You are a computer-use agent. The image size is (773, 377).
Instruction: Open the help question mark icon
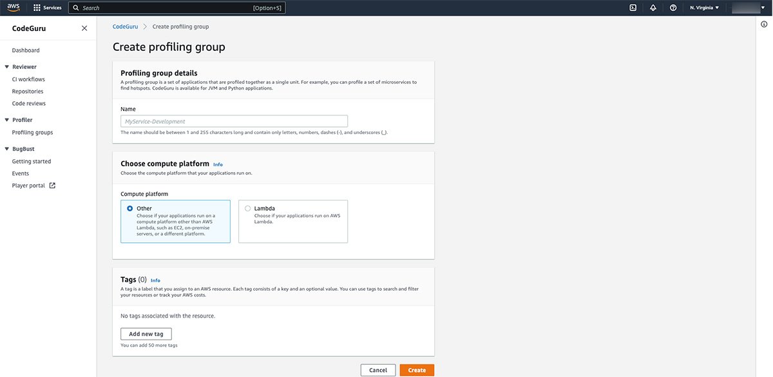pyautogui.click(x=673, y=8)
